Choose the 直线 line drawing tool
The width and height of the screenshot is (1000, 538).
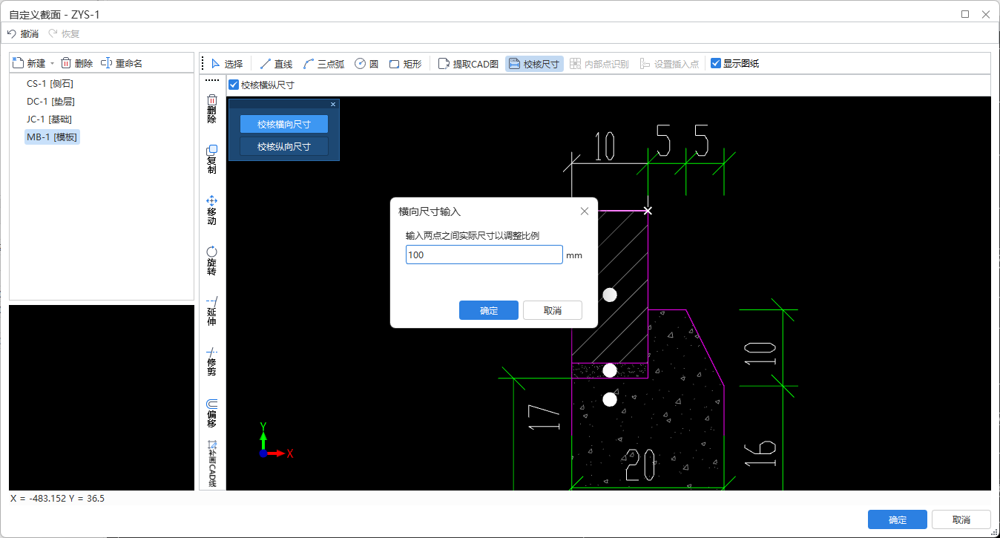tap(276, 64)
